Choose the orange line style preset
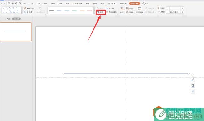 (82, 10)
